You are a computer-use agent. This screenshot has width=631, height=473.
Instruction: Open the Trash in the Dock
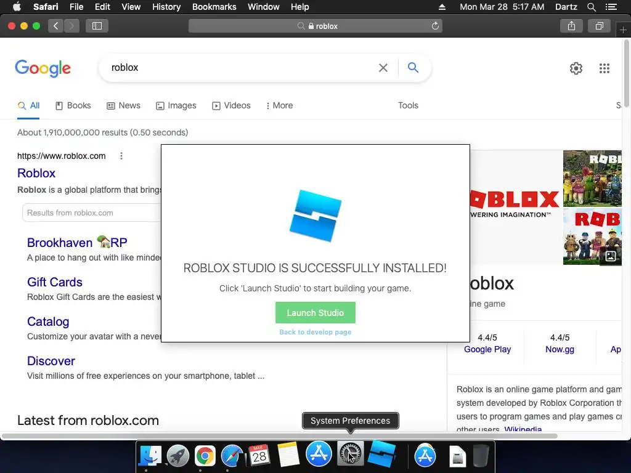tap(481, 455)
